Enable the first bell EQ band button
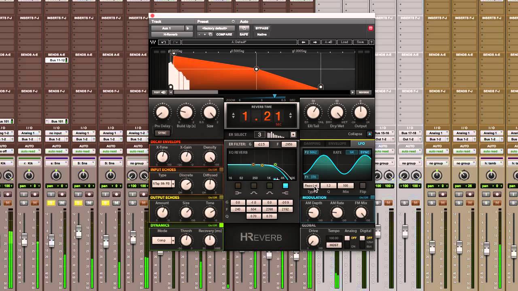Screen dimensions: 518x291 [254, 186]
